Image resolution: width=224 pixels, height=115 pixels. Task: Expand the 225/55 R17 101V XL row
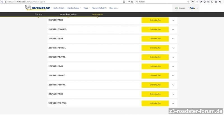(173, 103)
